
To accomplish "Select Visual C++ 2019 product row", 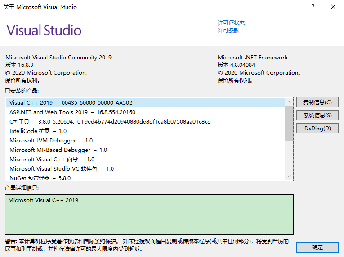I will 145,102.
